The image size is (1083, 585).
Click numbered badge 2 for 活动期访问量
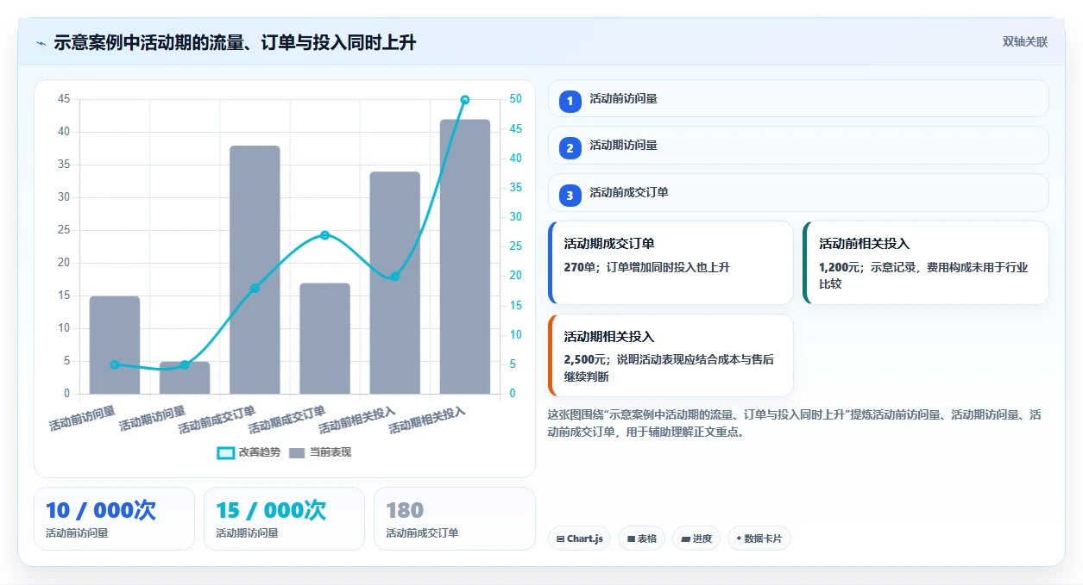coord(570,148)
